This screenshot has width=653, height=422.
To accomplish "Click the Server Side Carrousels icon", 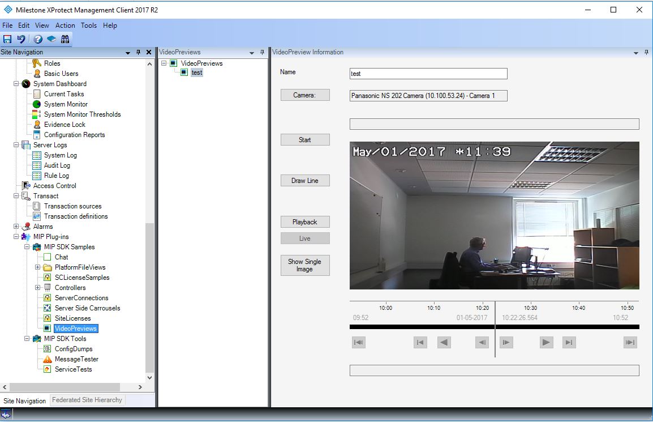I will coord(48,308).
